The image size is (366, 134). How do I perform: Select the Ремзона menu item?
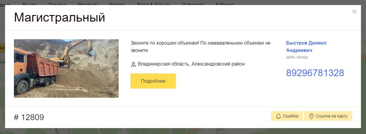pos(87,4)
